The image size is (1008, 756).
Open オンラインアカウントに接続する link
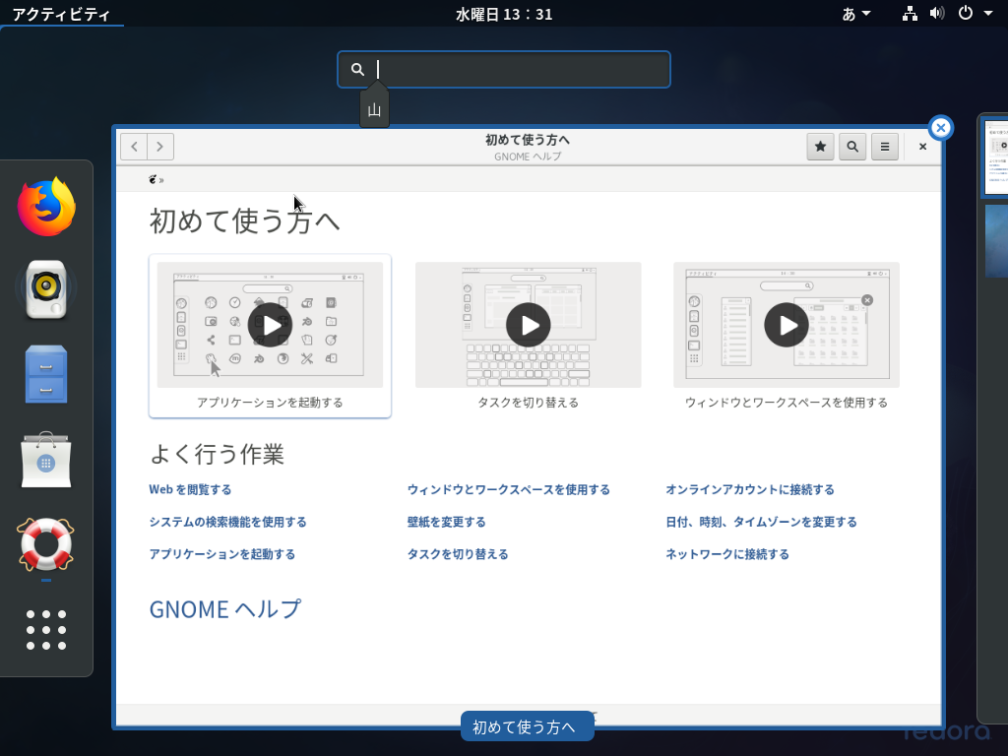pyautogui.click(x=750, y=490)
